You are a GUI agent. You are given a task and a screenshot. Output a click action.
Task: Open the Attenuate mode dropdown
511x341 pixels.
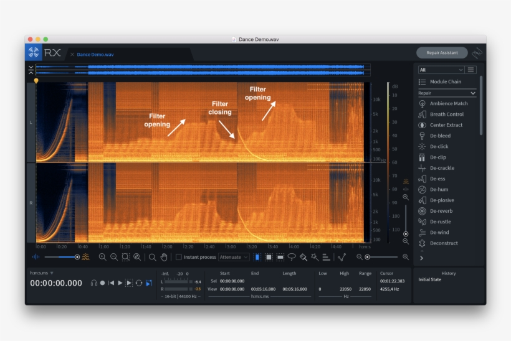(234, 257)
